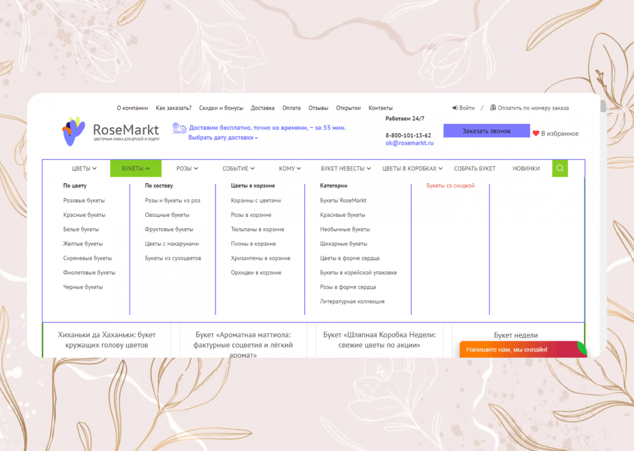Click Оплатить по номеру заказа link
This screenshot has height=451, width=634.
tap(533, 108)
